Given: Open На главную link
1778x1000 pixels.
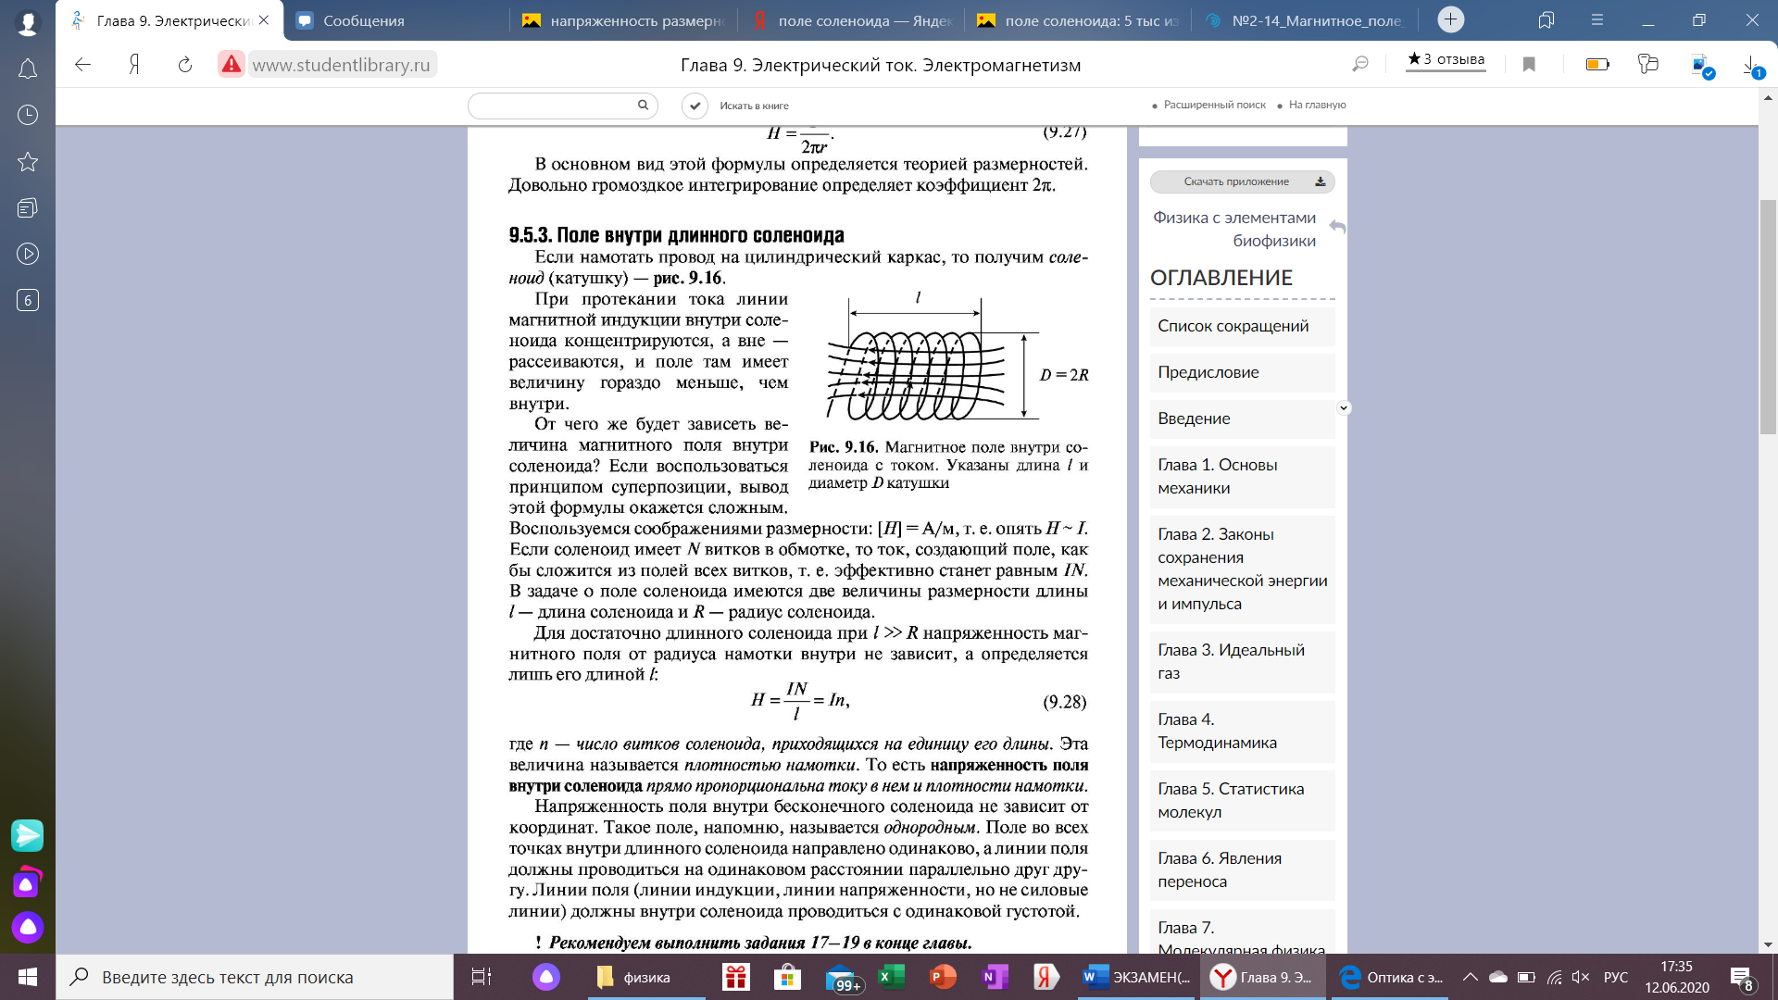Looking at the screenshot, I should [1317, 105].
